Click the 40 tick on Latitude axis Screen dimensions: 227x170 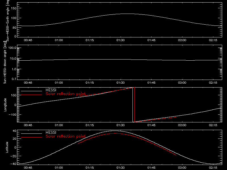tap(14, 131)
